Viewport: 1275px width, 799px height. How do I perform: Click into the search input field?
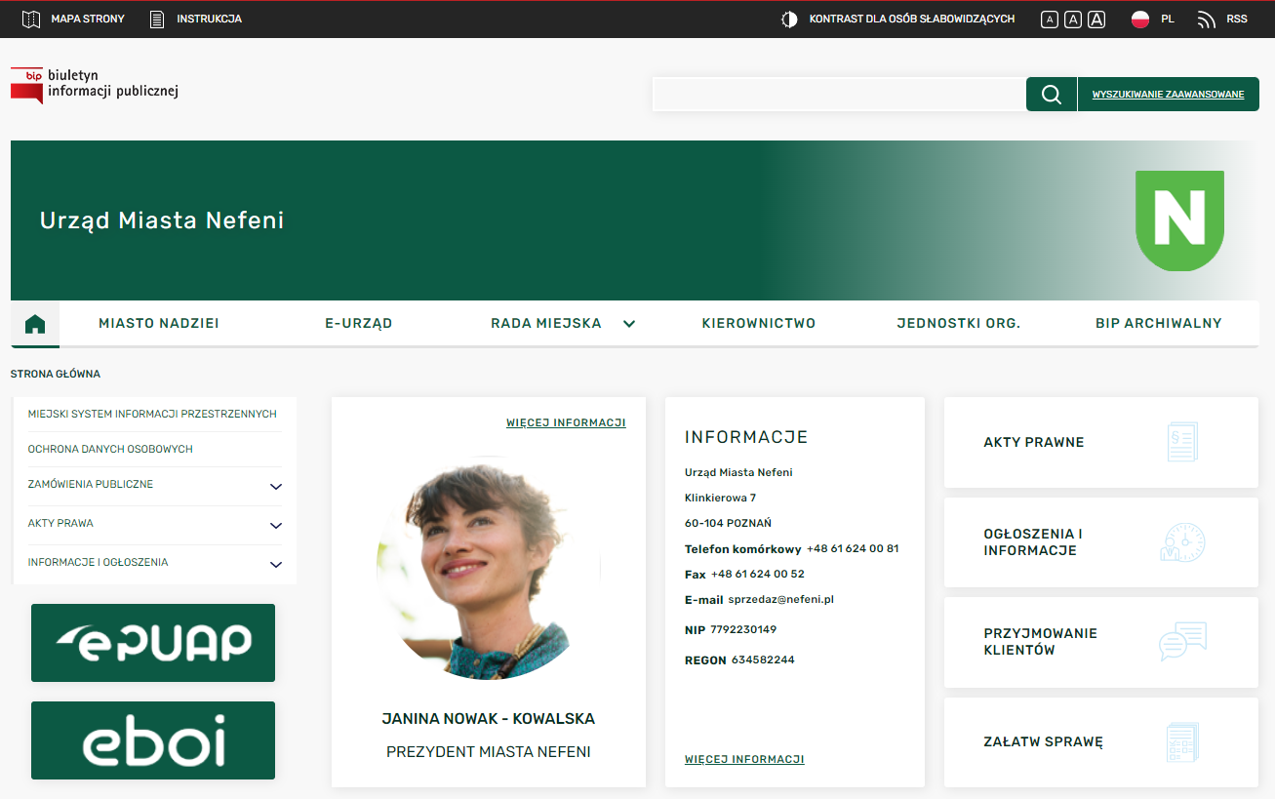click(x=839, y=95)
